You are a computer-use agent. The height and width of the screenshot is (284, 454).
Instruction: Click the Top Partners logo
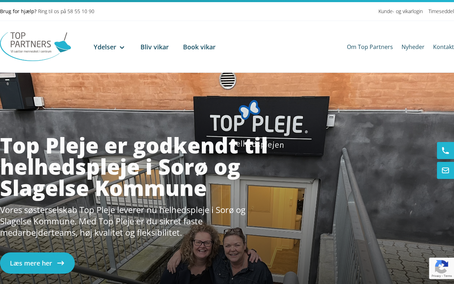point(35,47)
